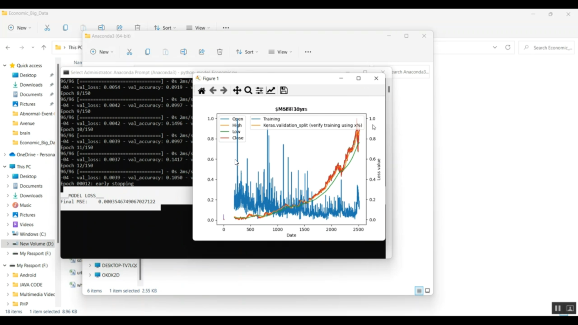
Task: Open the Customize axes editor
Action: coord(271,90)
